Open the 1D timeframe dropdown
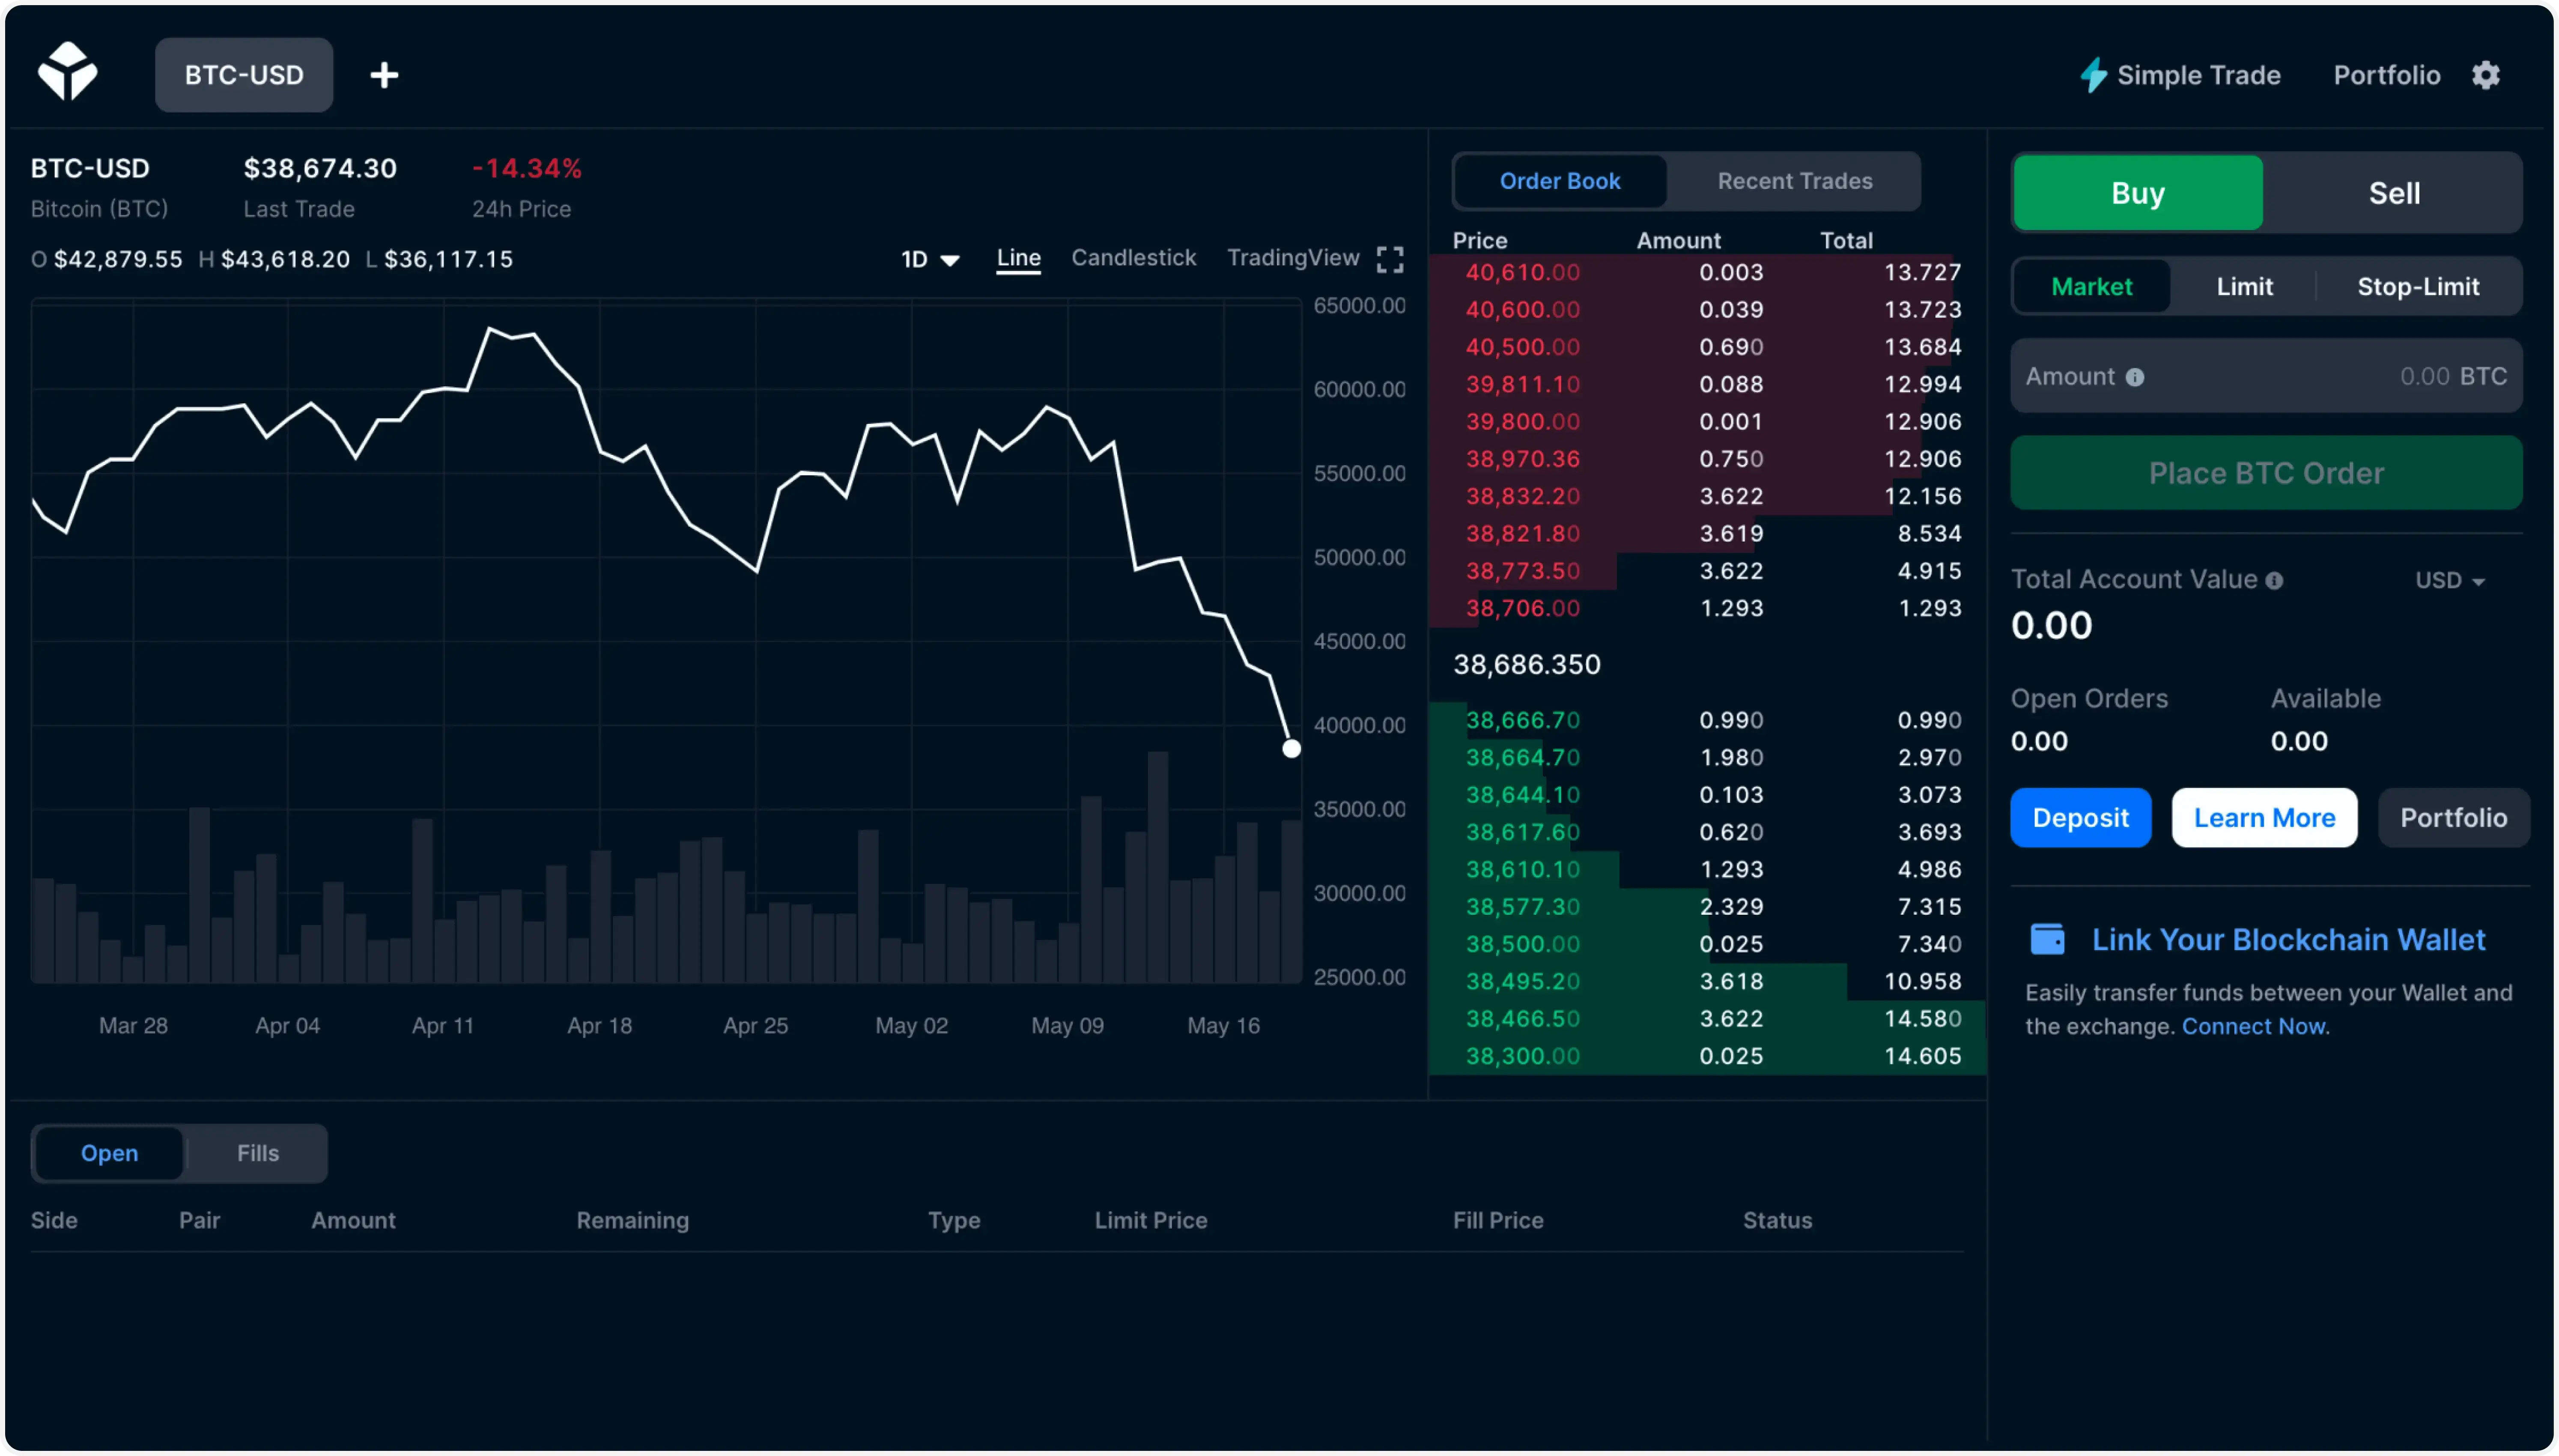The image size is (2559, 1456). [930, 259]
